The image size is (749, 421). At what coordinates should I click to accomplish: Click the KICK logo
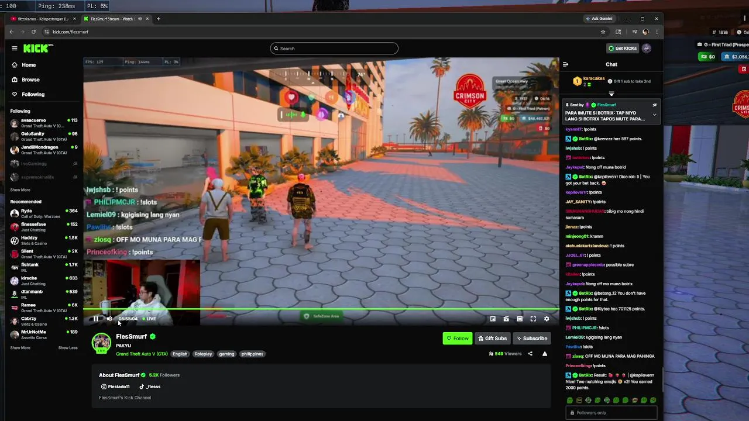pyautogui.click(x=38, y=49)
